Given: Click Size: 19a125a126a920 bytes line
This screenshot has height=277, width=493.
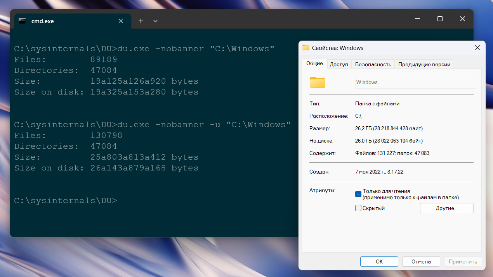Looking at the screenshot, I should (x=106, y=81).
